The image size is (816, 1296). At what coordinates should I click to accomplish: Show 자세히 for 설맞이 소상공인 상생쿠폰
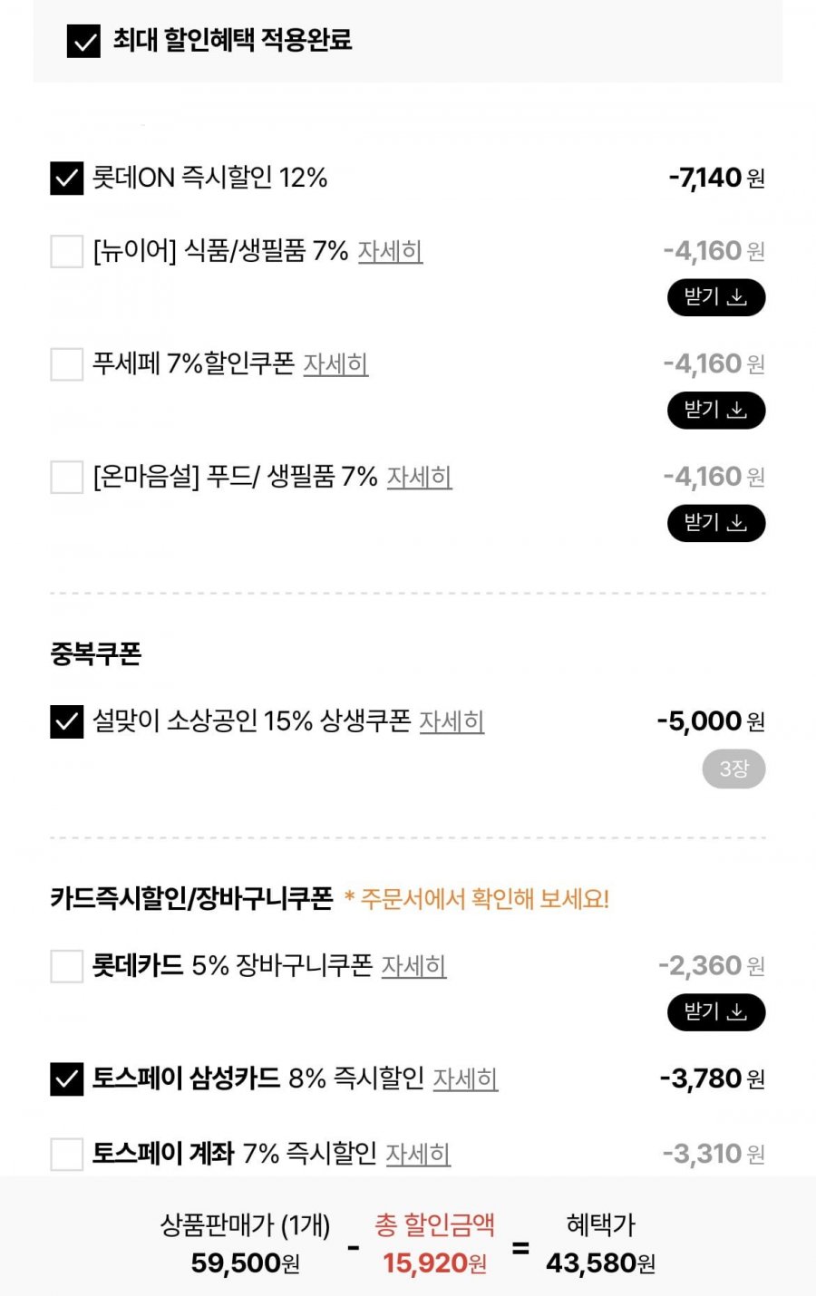click(452, 721)
